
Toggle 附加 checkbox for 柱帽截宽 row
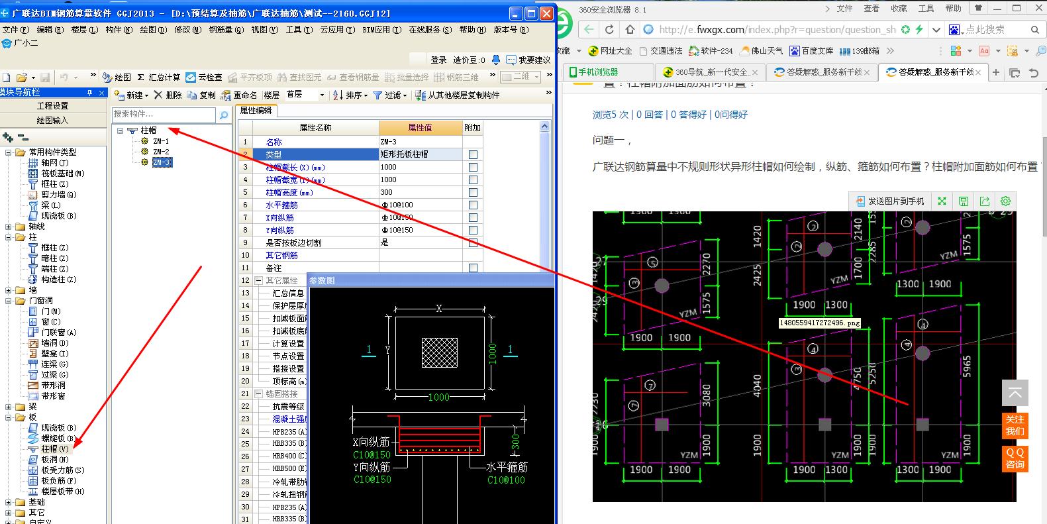click(473, 180)
